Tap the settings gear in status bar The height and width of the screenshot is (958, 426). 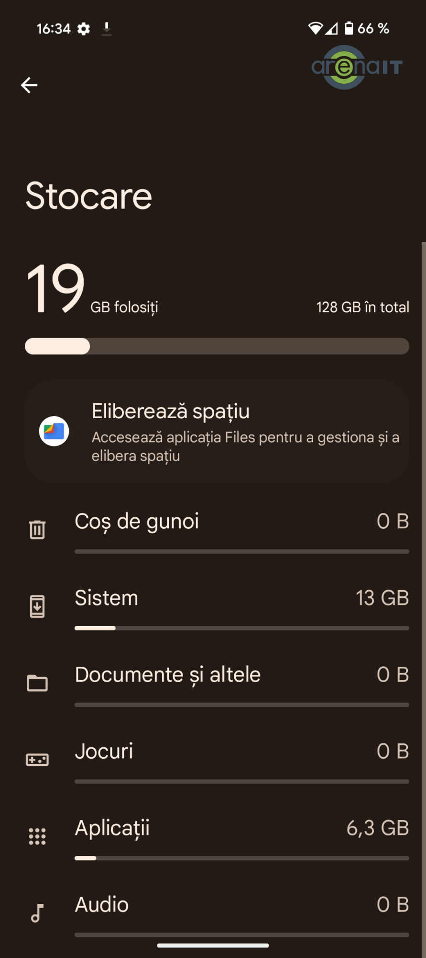(84, 29)
